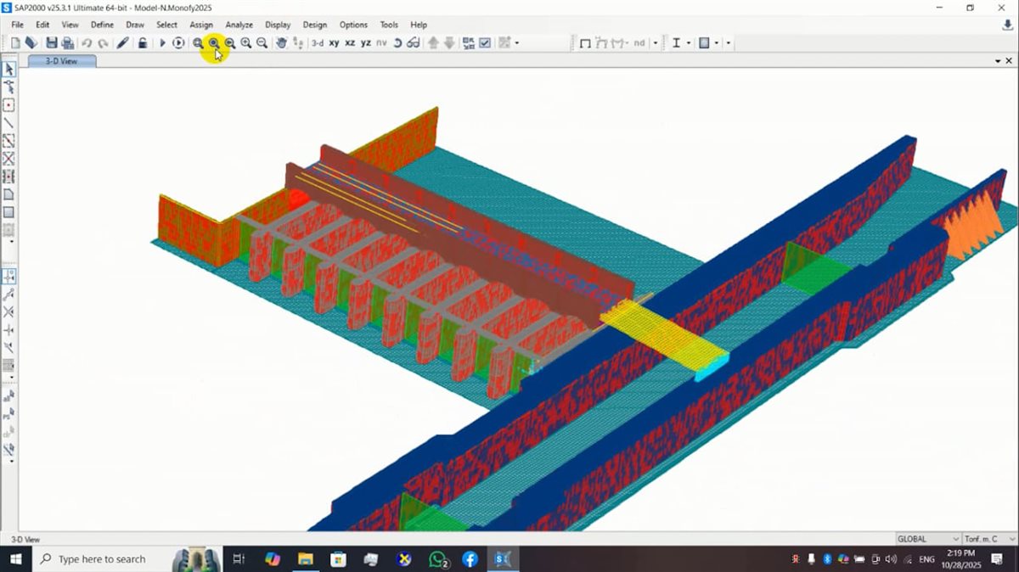Toggle the Lock/Unlock Model padlock
Screen dimensions: 1019x572
[143, 42]
